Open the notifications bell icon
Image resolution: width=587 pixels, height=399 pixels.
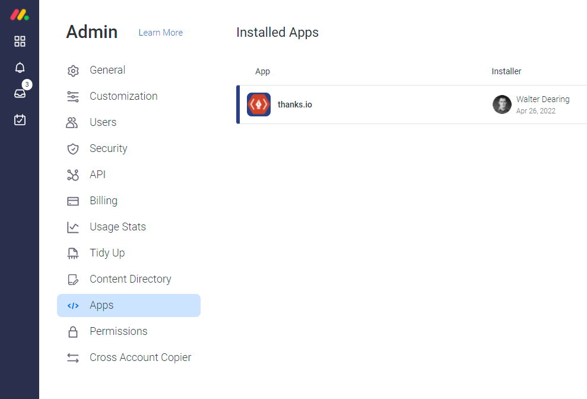20,68
